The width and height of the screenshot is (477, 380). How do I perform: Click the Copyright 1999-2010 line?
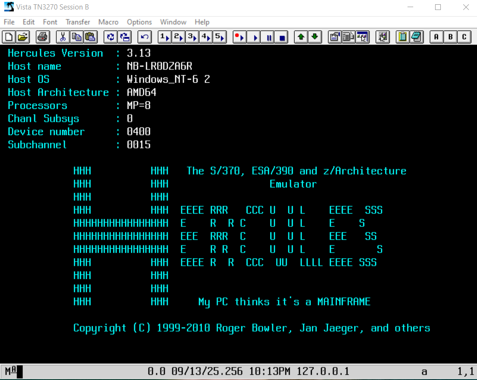coord(251,328)
